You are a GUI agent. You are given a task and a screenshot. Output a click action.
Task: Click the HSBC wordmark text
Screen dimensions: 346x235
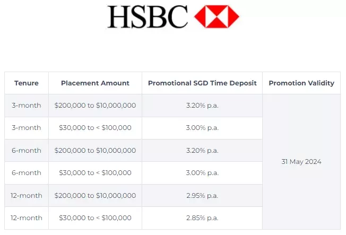coord(148,17)
